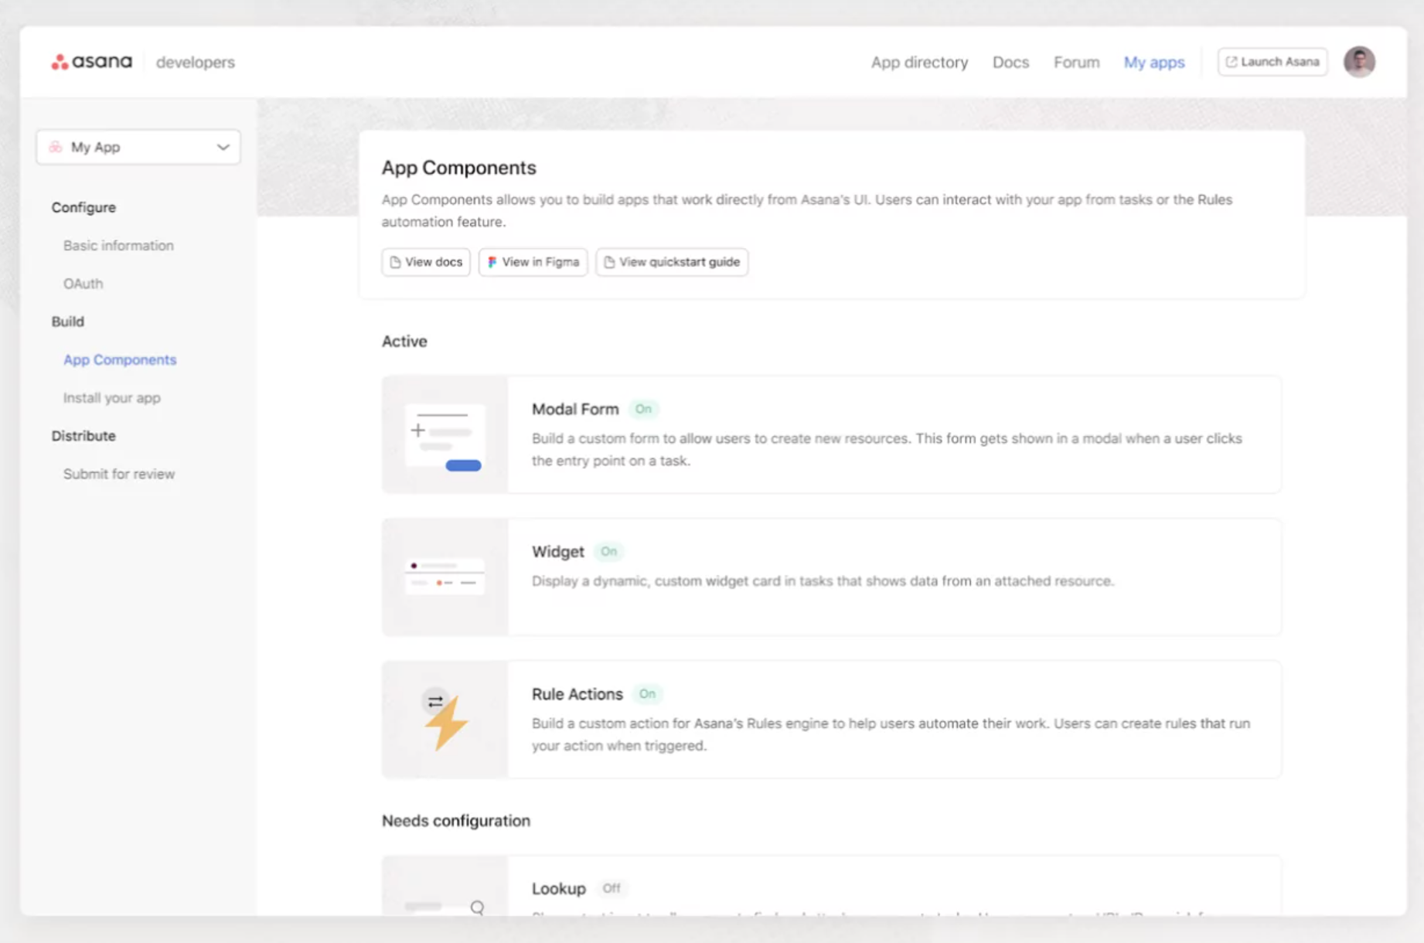Expand the My App dropdown chevron
This screenshot has height=943, width=1424.
[x=223, y=147]
